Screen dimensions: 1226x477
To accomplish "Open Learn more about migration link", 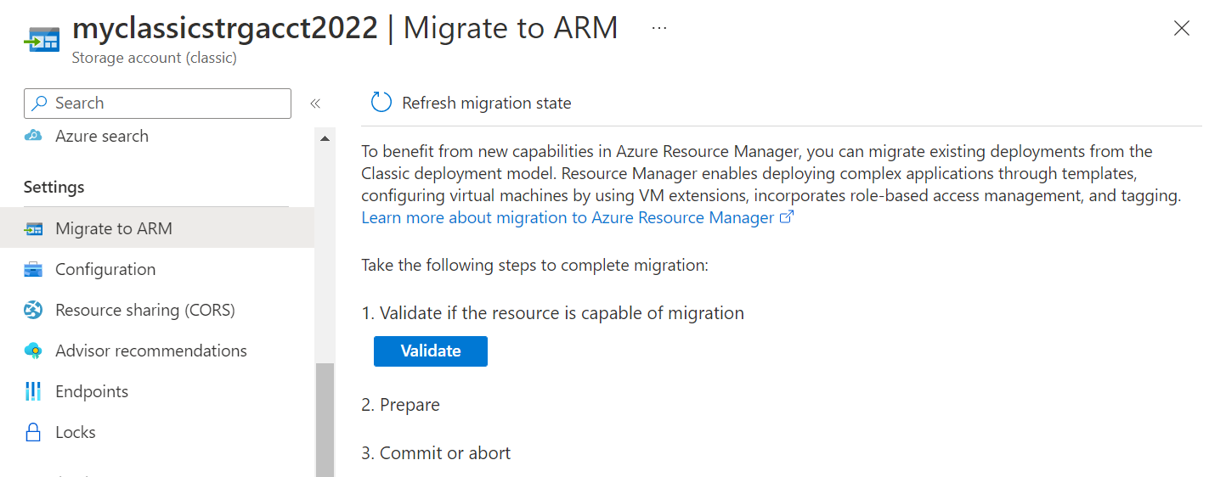I will [568, 217].
